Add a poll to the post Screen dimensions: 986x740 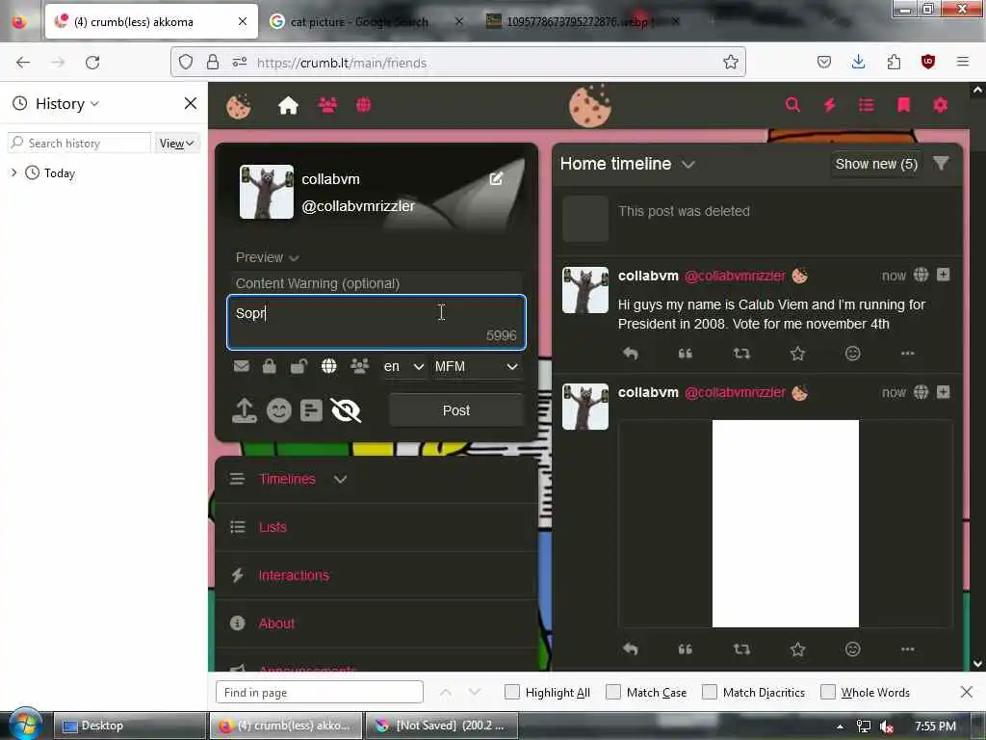tap(311, 410)
